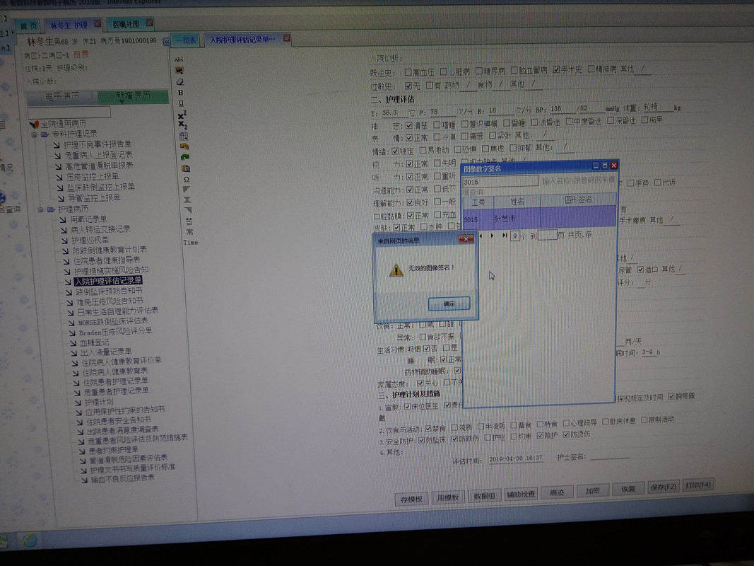The width and height of the screenshot is (754, 566).
Task: Click the ABC spell check icon
Action: click(x=179, y=59)
